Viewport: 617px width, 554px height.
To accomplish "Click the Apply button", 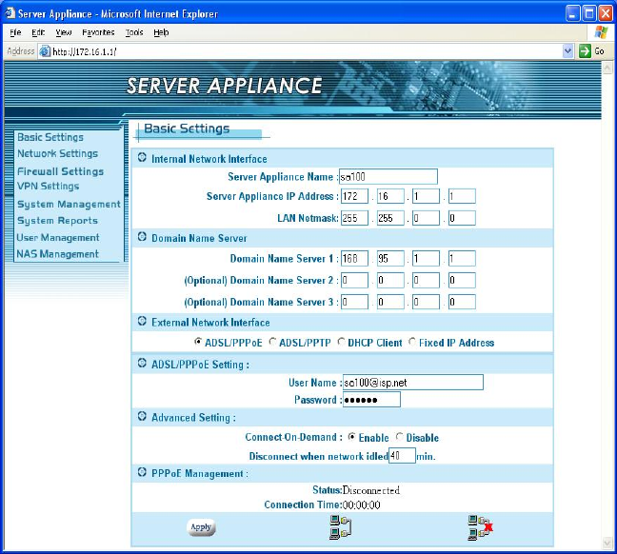I will pyautogui.click(x=201, y=527).
